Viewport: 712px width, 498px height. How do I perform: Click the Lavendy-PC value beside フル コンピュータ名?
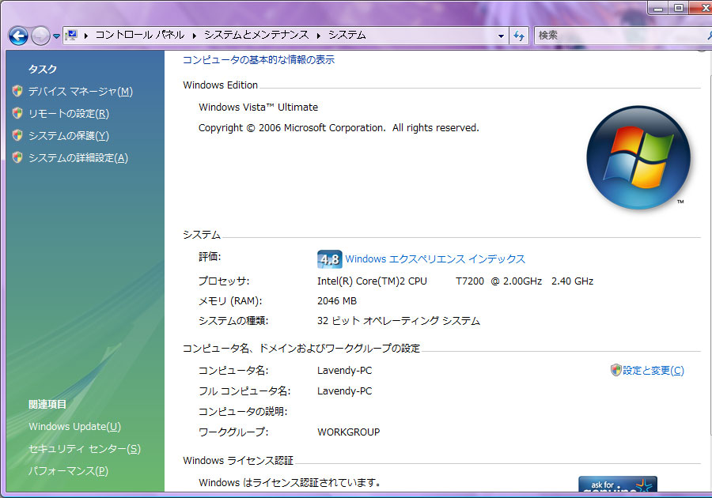(x=345, y=391)
